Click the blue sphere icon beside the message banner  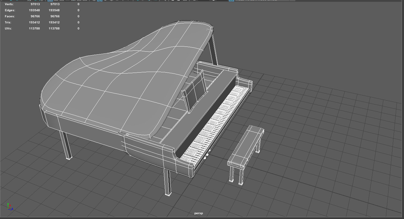click(231, 2)
